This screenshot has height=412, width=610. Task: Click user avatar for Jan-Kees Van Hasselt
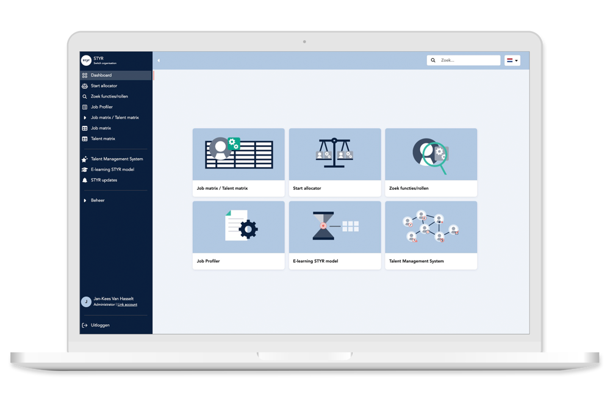click(x=86, y=302)
